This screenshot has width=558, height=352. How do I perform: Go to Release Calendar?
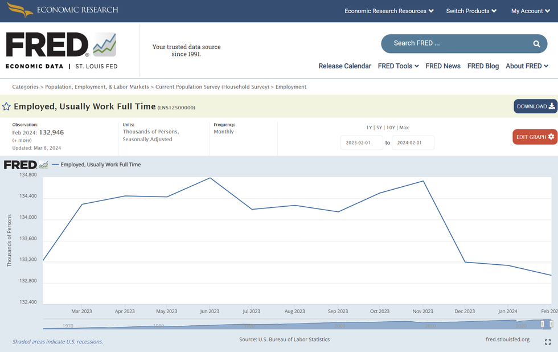[x=344, y=66]
